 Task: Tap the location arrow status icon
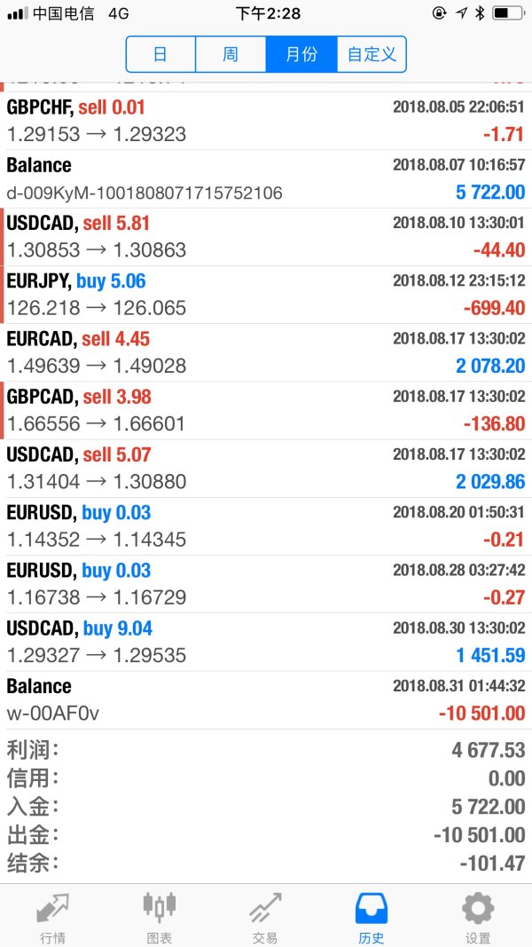tap(461, 13)
